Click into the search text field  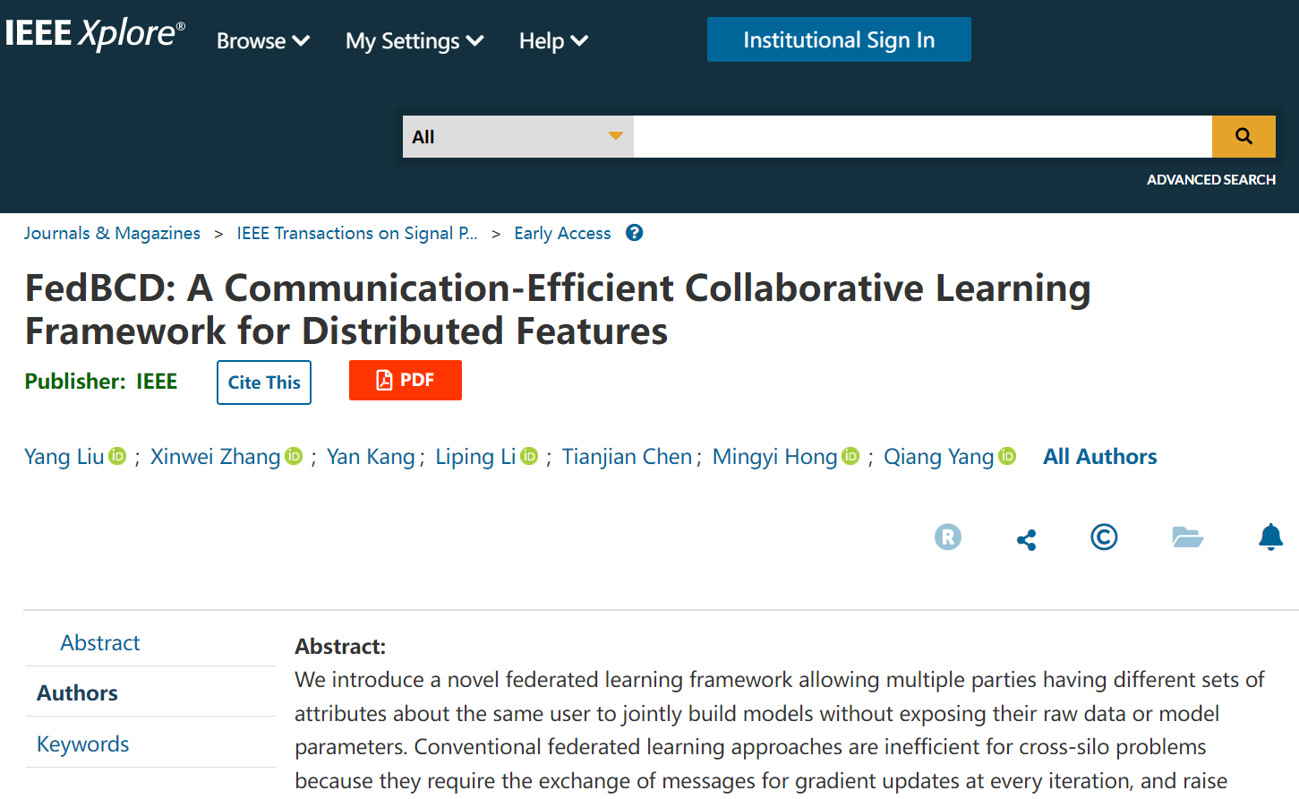(921, 137)
